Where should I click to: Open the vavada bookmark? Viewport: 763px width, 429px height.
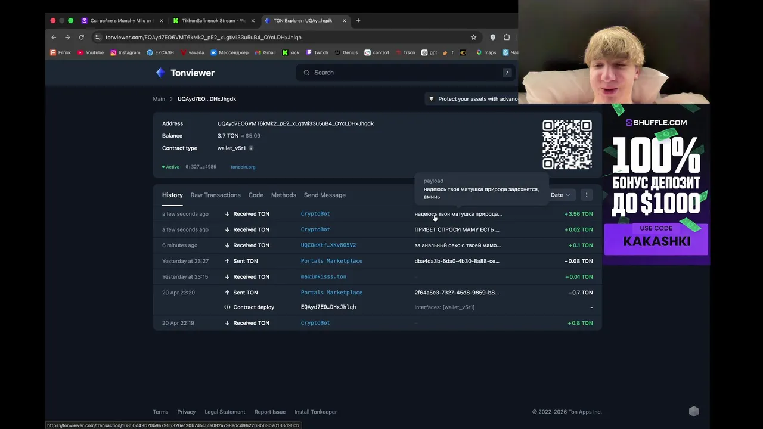point(192,52)
